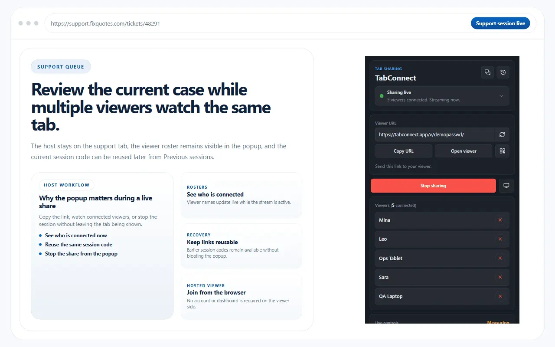Viewport: 555px width, 347px height.
Task: Click the 'Review the current case' main headline
Action: (x=151, y=107)
